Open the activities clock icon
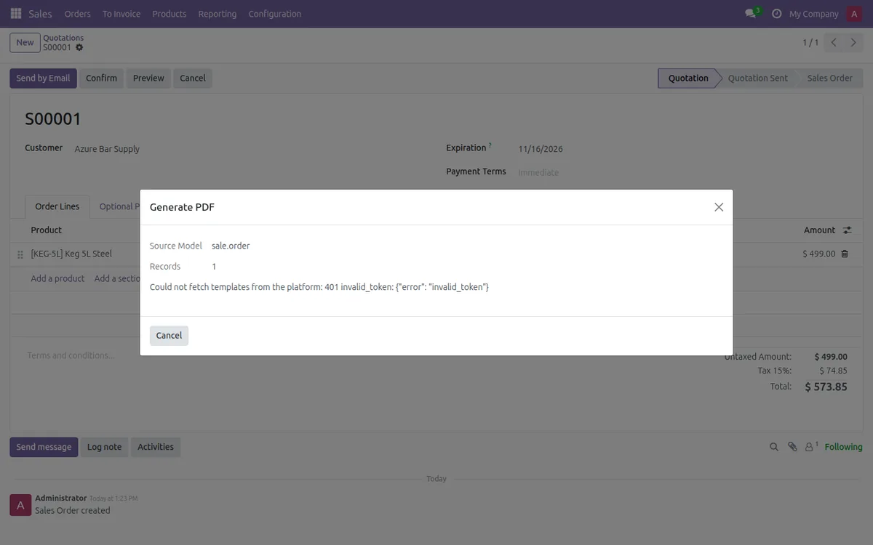This screenshot has width=873, height=545. [x=776, y=14]
